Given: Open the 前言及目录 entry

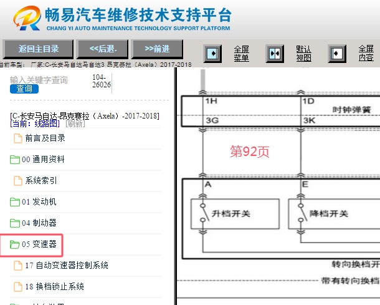Looking at the screenshot, I should (x=45, y=138).
